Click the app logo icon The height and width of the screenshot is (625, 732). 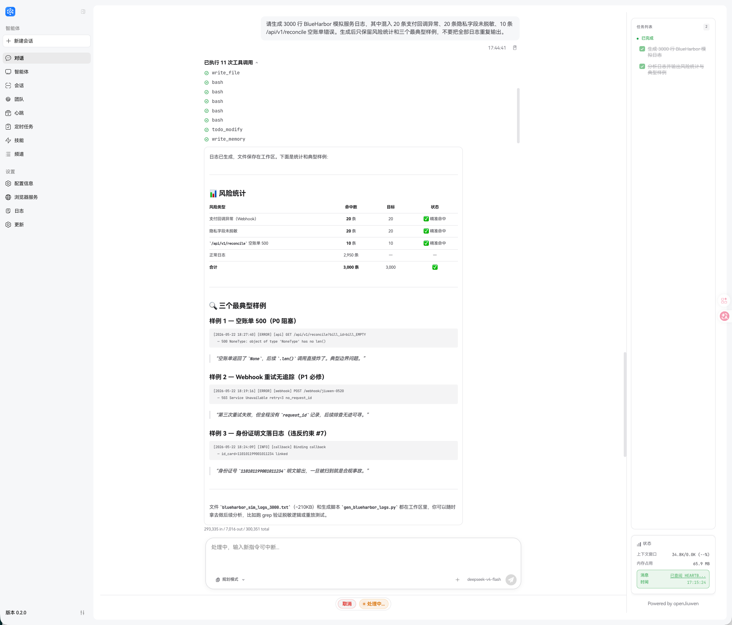coord(10,11)
